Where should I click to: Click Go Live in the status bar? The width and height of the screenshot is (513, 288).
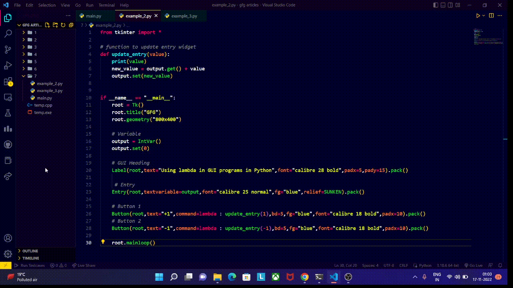click(475, 265)
